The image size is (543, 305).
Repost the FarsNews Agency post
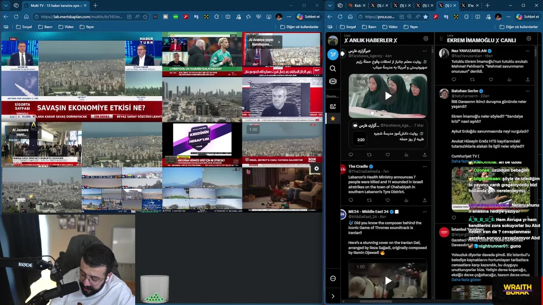[x=369, y=155]
